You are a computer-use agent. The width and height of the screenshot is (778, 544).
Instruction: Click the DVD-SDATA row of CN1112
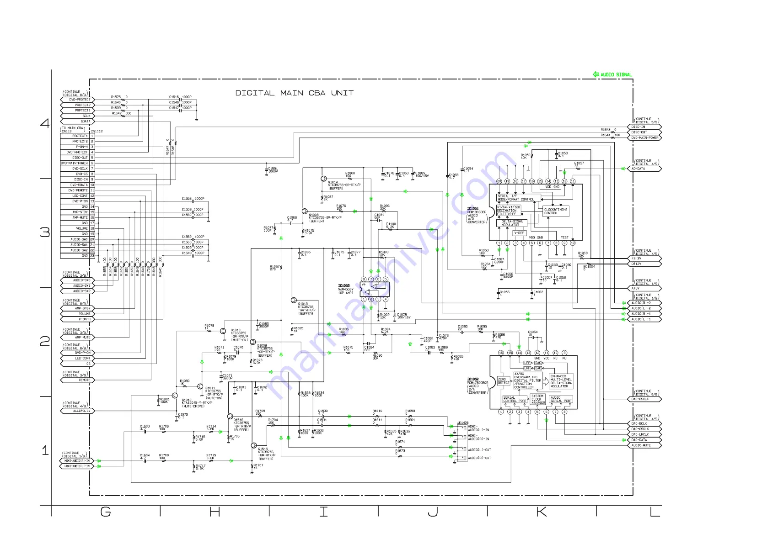[77, 185]
